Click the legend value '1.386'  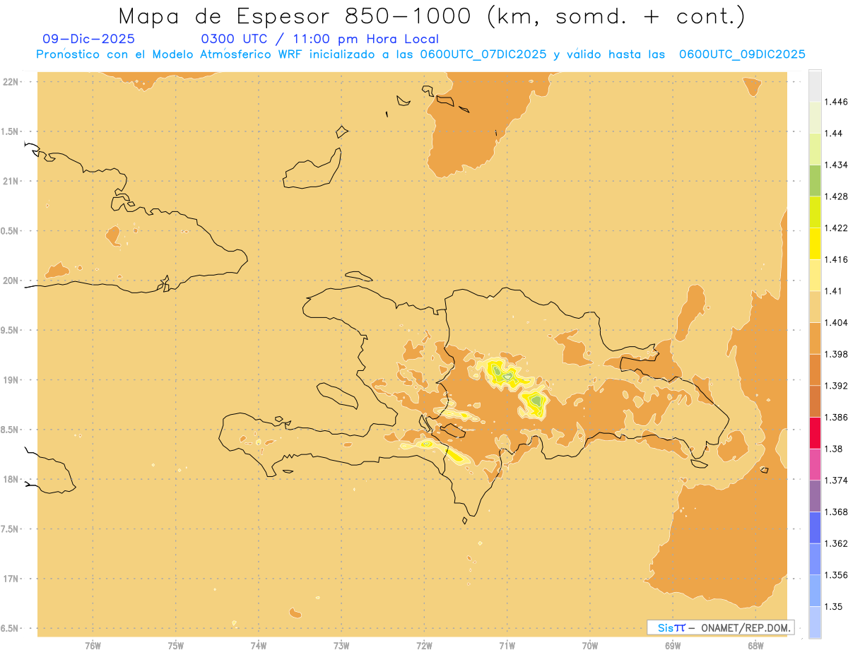click(x=835, y=417)
